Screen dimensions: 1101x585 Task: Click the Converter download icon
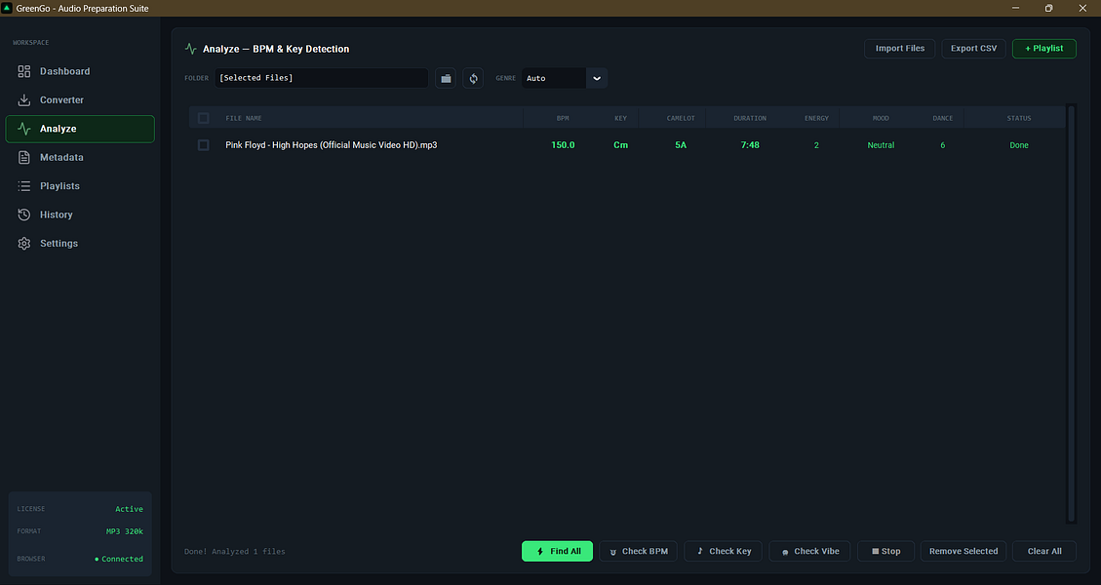(x=23, y=99)
